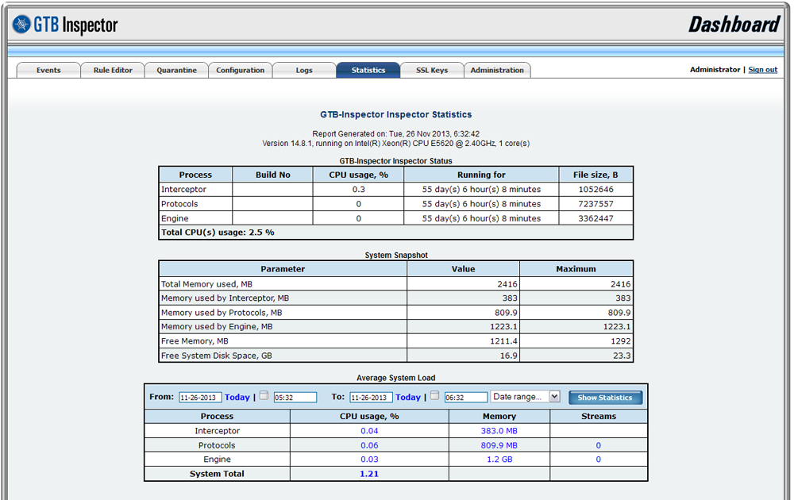This screenshot has width=794, height=500.
Task: Edit the From time field 05:32
Action: [x=295, y=398]
